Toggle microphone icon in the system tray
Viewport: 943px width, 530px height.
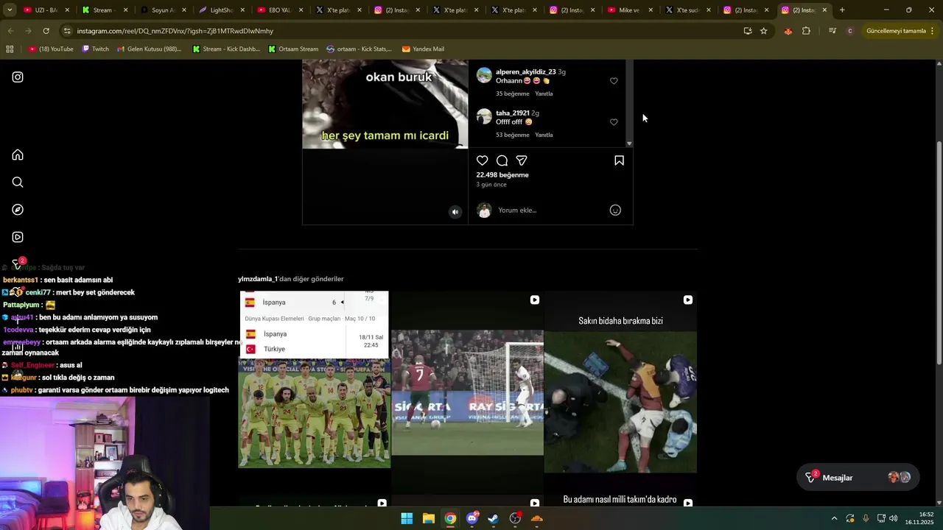pyautogui.click(x=866, y=518)
